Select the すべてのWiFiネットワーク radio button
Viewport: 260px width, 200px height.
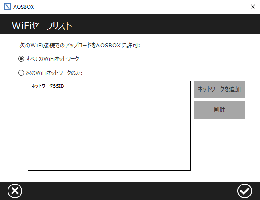coord(21,58)
